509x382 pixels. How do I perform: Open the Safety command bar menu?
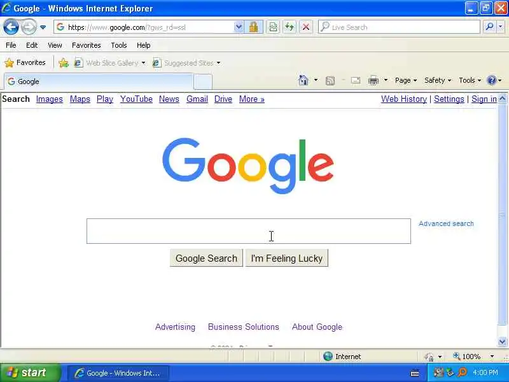[x=438, y=80]
